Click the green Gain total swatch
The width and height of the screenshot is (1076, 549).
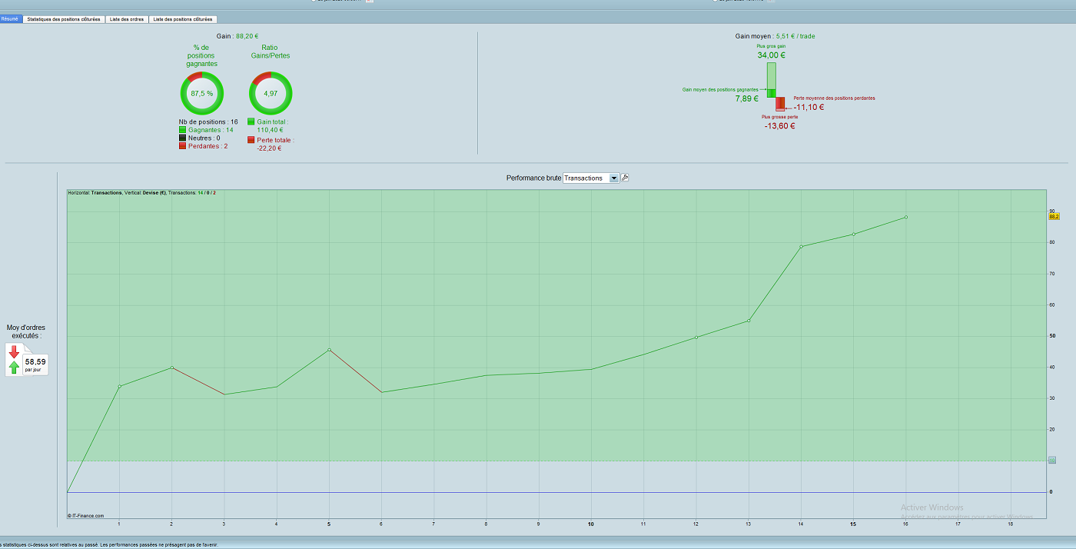point(251,121)
